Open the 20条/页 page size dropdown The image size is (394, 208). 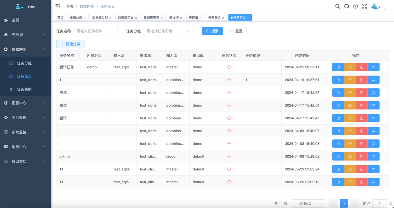(x=309, y=203)
